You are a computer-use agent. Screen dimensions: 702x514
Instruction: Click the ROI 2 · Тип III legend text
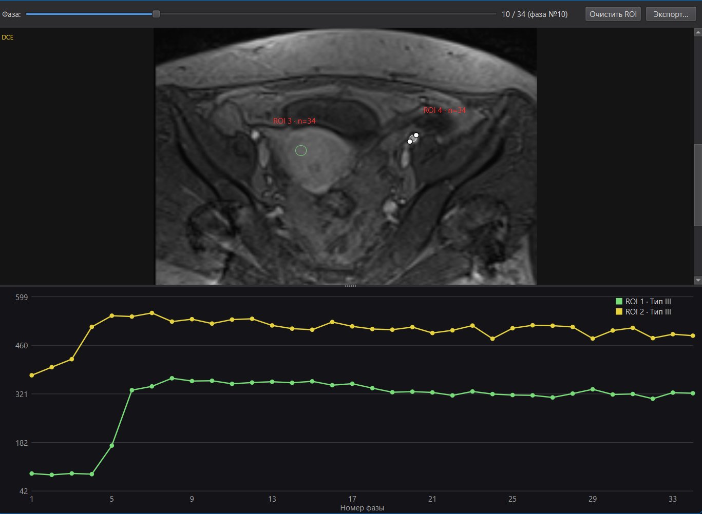[x=648, y=312]
